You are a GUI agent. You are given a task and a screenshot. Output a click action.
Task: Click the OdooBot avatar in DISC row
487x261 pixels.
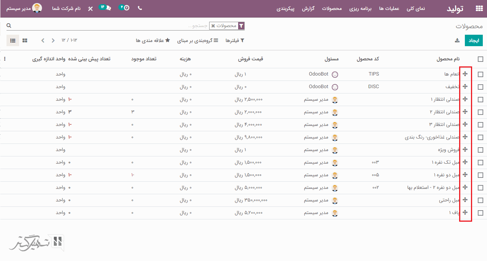click(x=335, y=87)
